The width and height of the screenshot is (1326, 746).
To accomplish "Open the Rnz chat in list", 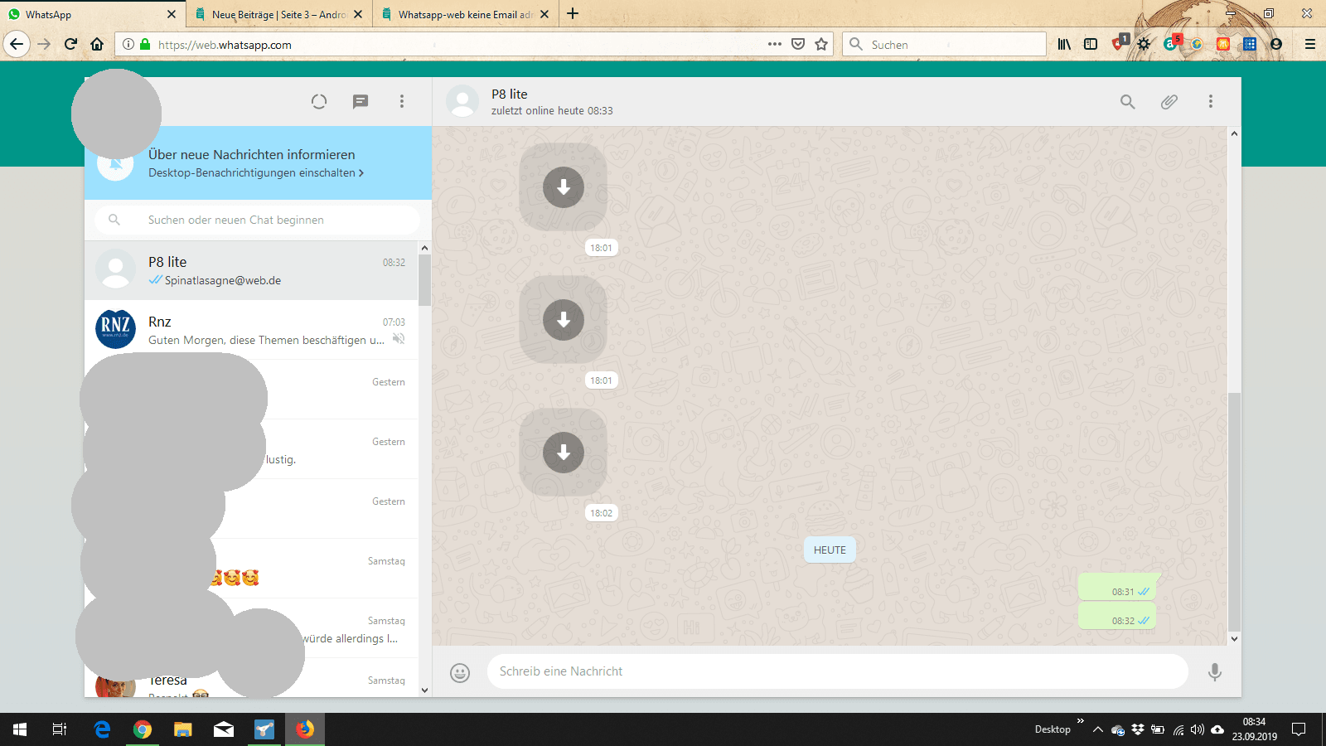I will coord(251,330).
